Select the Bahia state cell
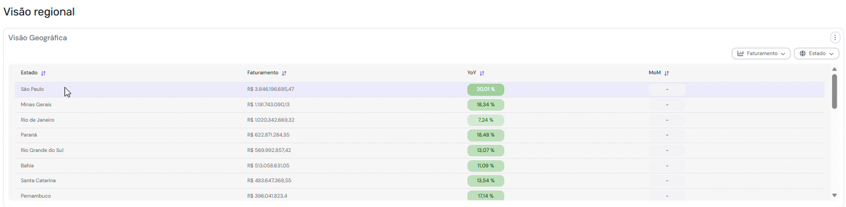The height and width of the screenshot is (207, 846). click(27, 165)
